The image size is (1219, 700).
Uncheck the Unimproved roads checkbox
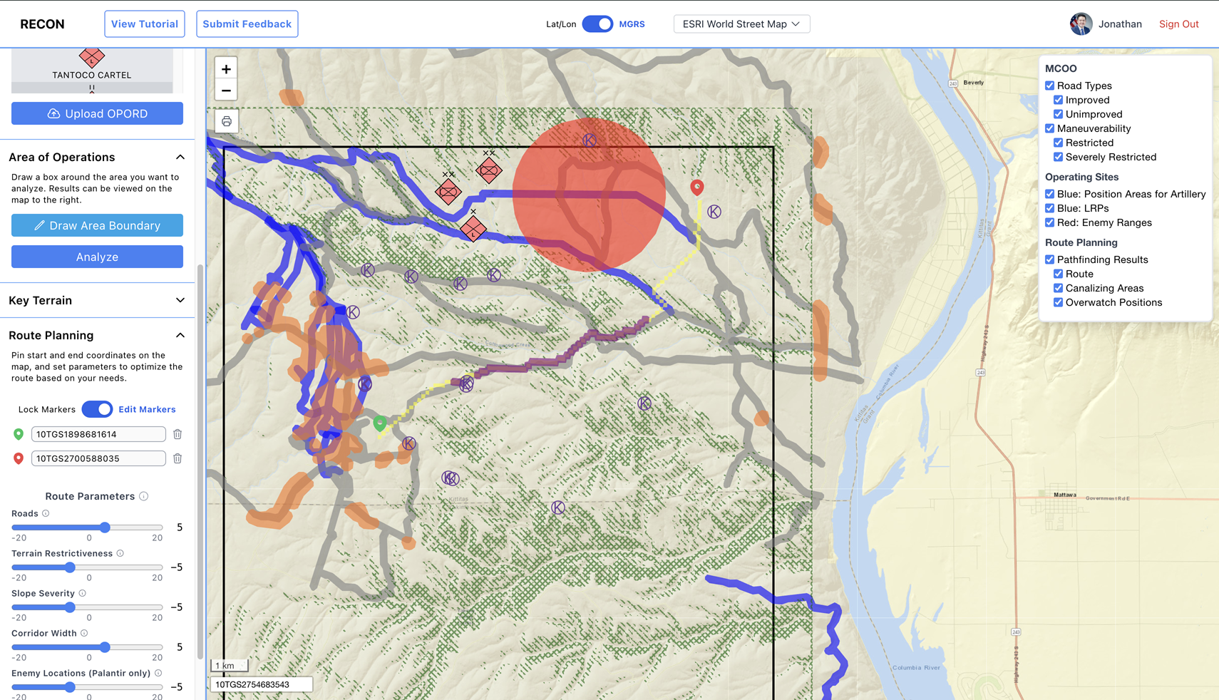coord(1058,114)
